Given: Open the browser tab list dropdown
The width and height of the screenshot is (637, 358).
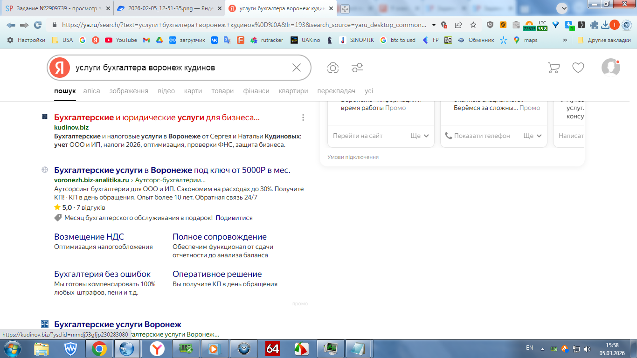Looking at the screenshot, I should (x=562, y=8).
